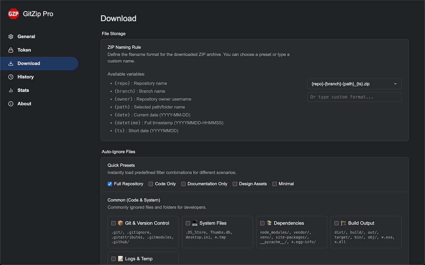Click the {date} variable entry
Screen dimensions: 425x265
point(152,115)
